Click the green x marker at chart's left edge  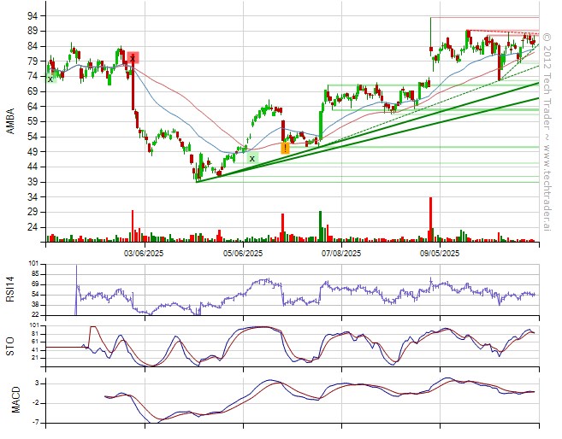pyautogui.click(x=50, y=79)
